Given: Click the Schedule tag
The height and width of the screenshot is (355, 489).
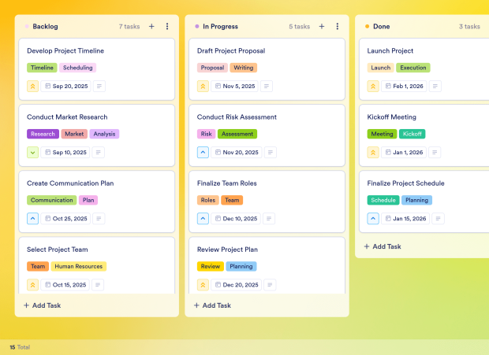Looking at the screenshot, I should pyautogui.click(x=383, y=200).
